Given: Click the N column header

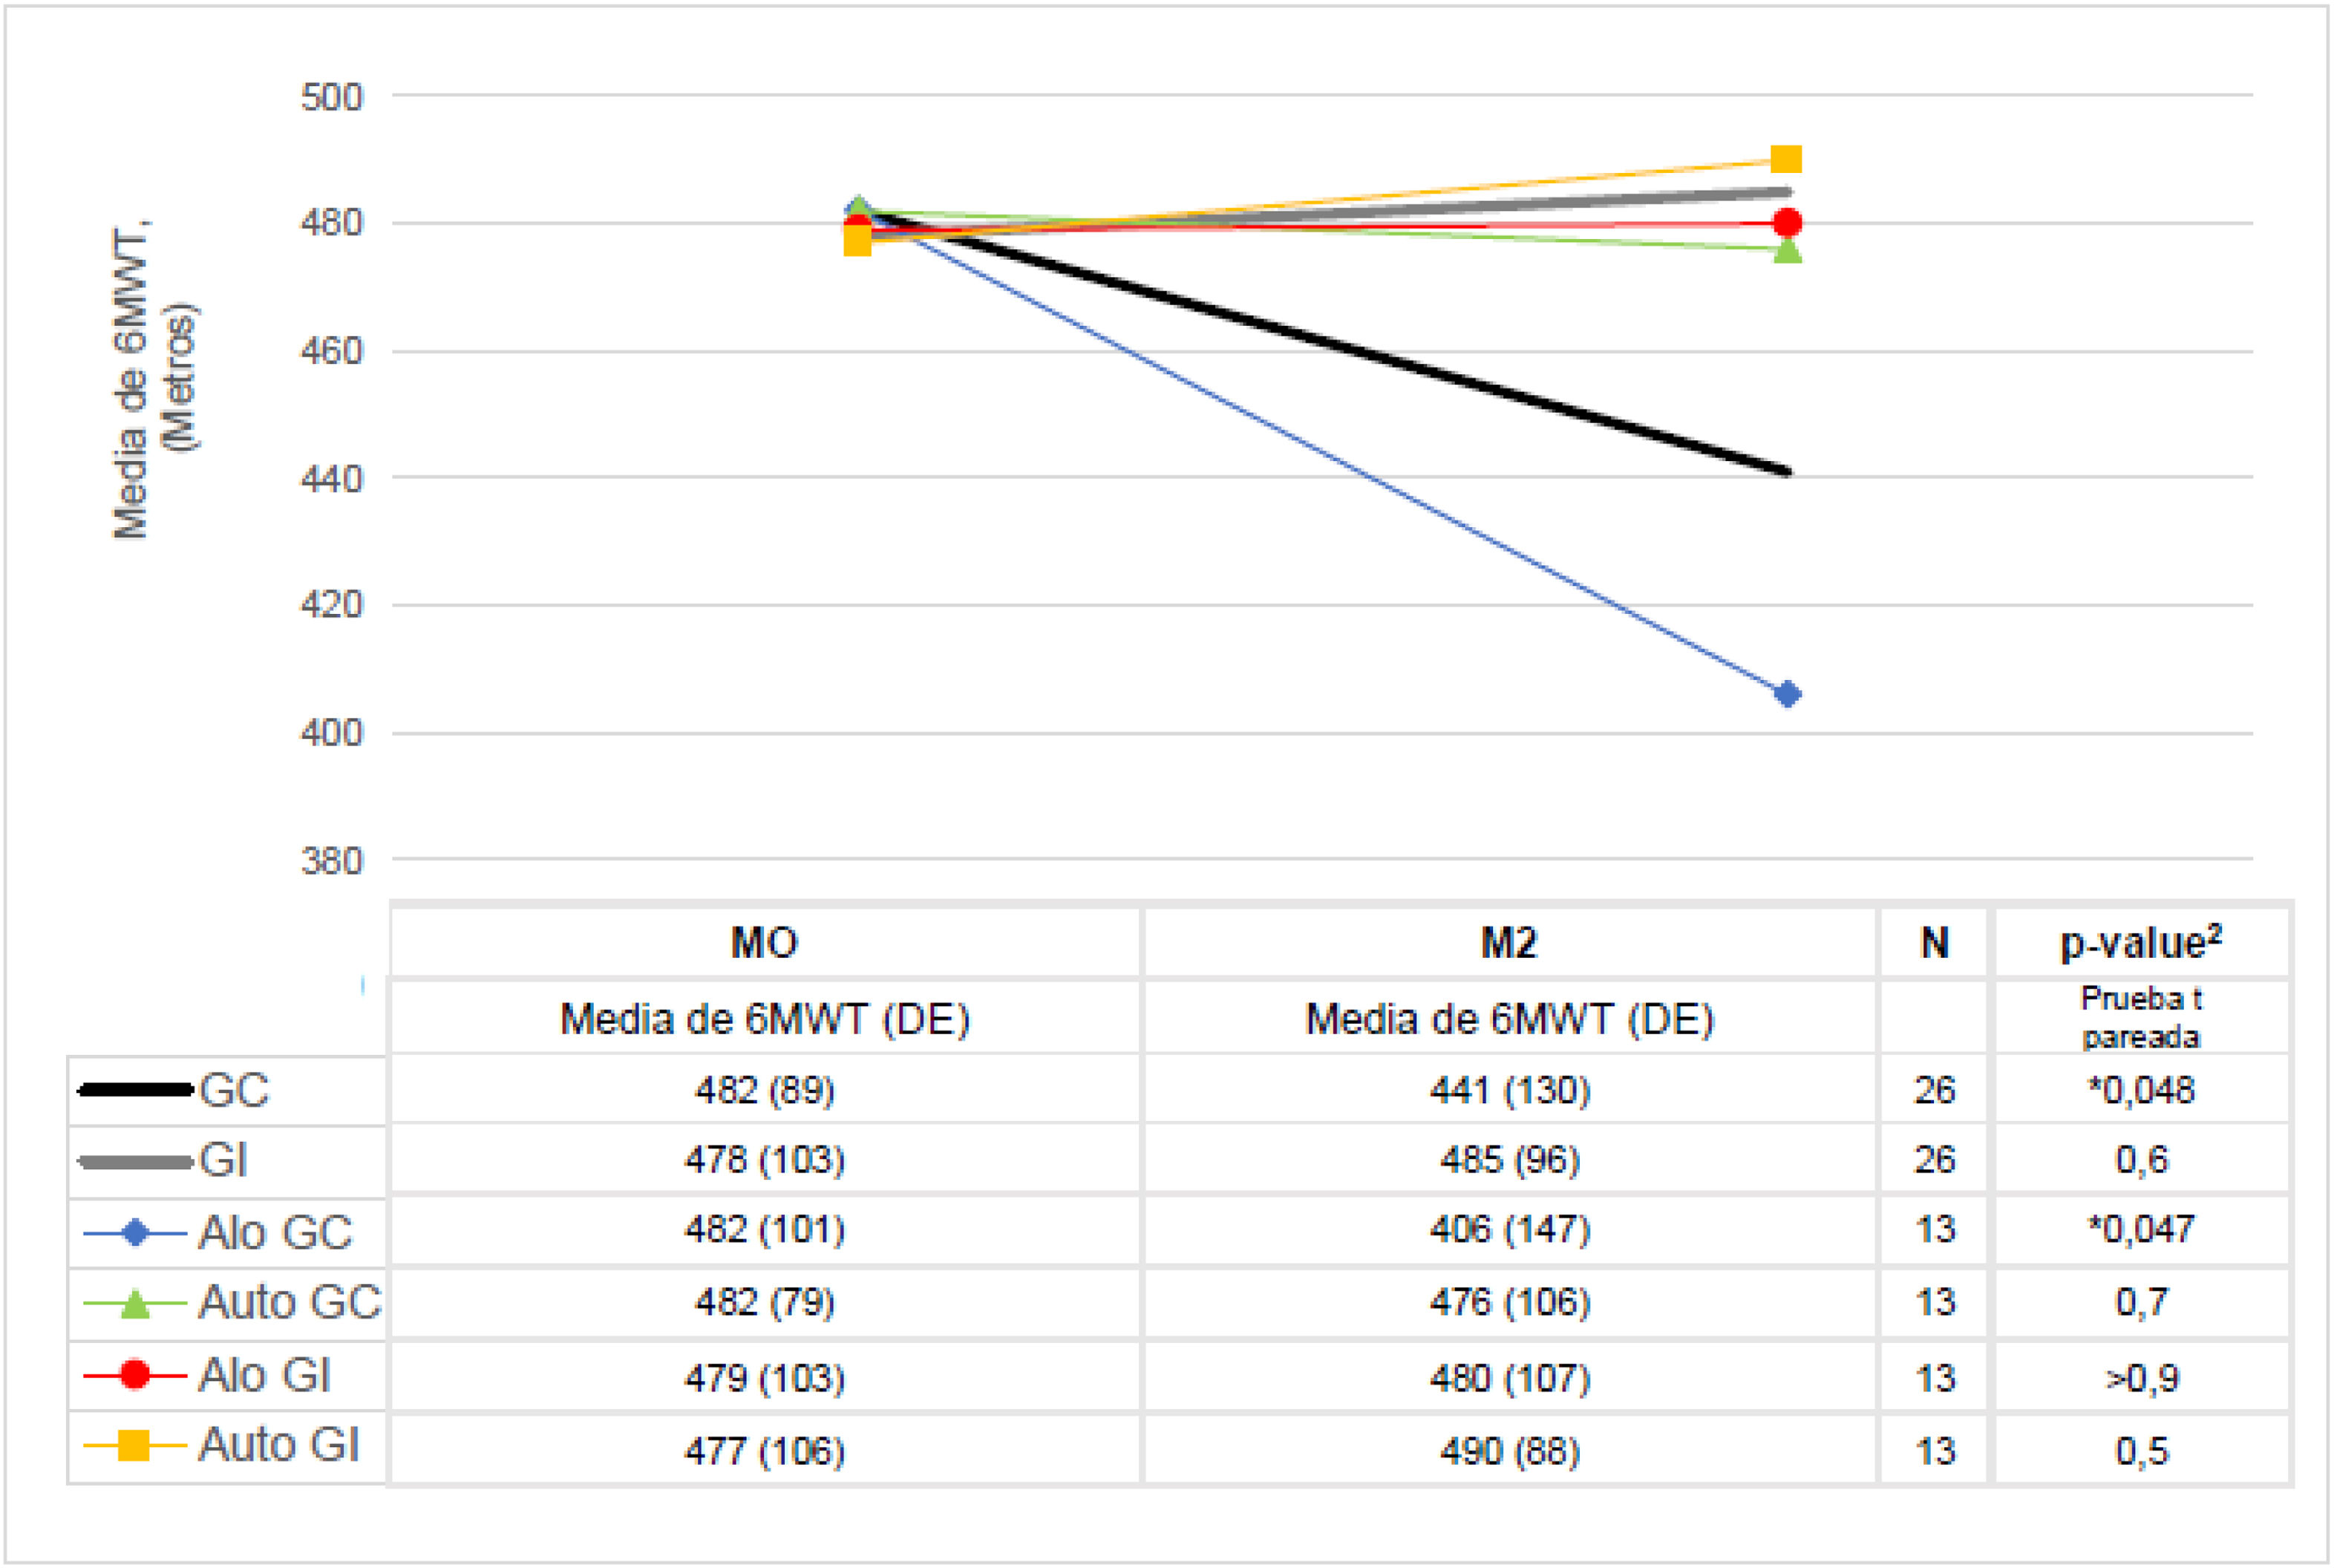Looking at the screenshot, I should (x=1934, y=943).
